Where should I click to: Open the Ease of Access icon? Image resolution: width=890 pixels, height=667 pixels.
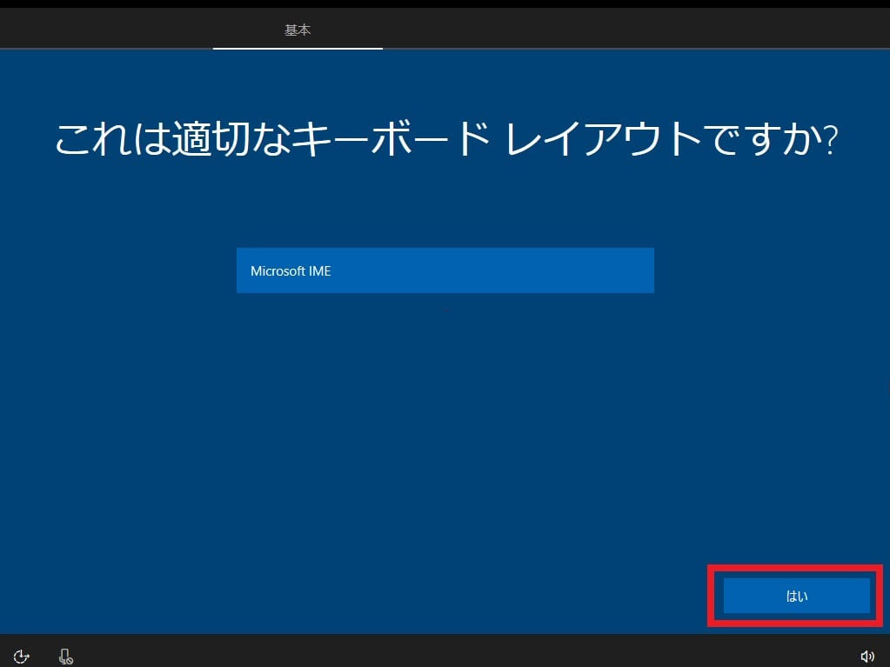[x=21, y=657]
